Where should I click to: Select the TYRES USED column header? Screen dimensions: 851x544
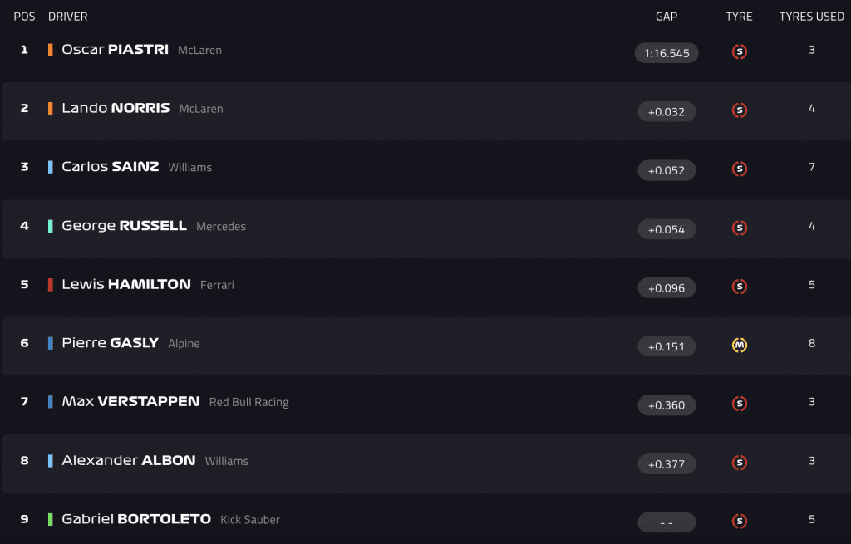coord(811,17)
